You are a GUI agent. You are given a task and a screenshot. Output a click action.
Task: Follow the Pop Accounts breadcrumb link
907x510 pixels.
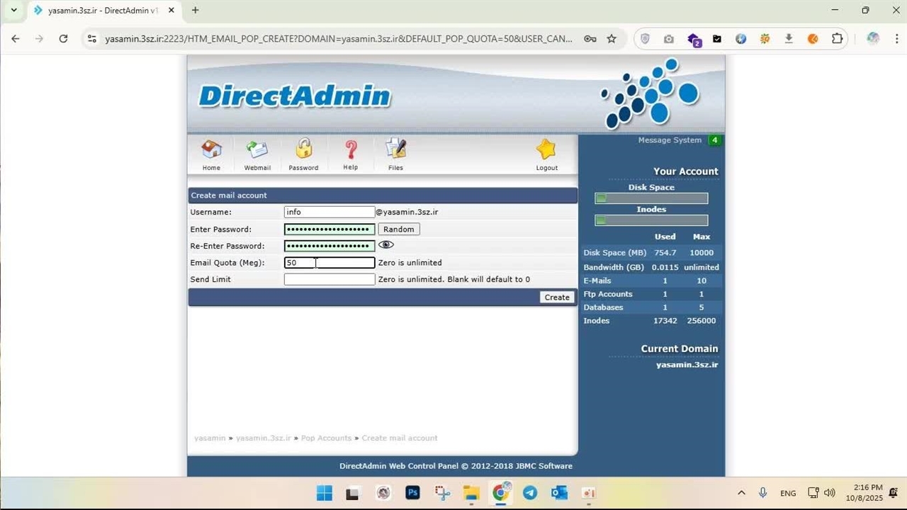[x=326, y=438]
